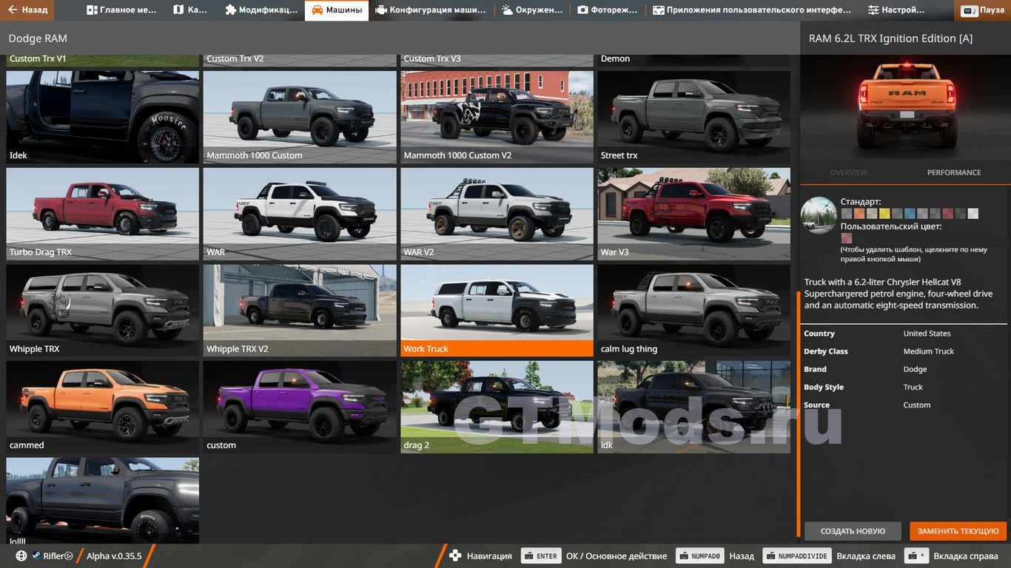Open the Фоторежим camera tab

(608, 10)
